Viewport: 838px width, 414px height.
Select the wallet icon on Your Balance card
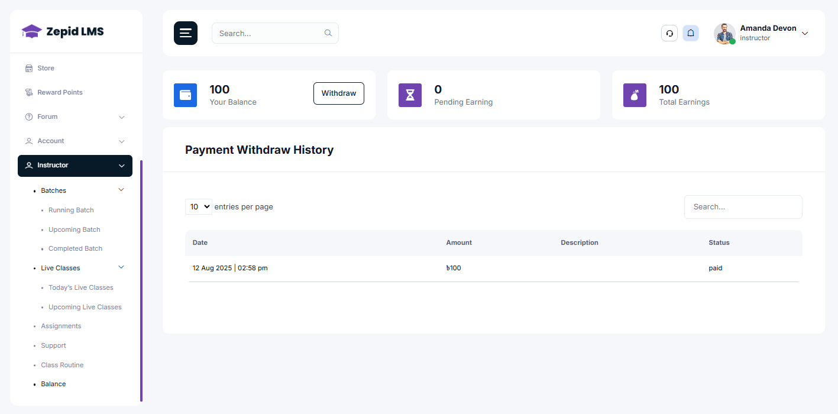[x=185, y=95]
